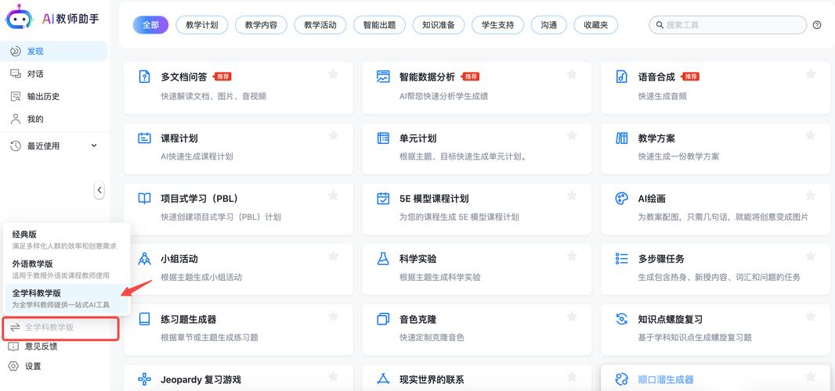The height and width of the screenshot is (391, 835).
Task: Expand the 最近使用 chevron
Action: point(94,145)
